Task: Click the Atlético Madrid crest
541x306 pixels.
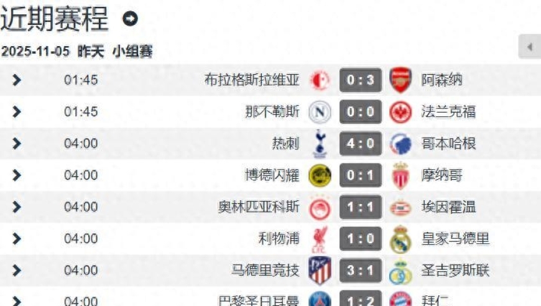Action: click(320, 271)
